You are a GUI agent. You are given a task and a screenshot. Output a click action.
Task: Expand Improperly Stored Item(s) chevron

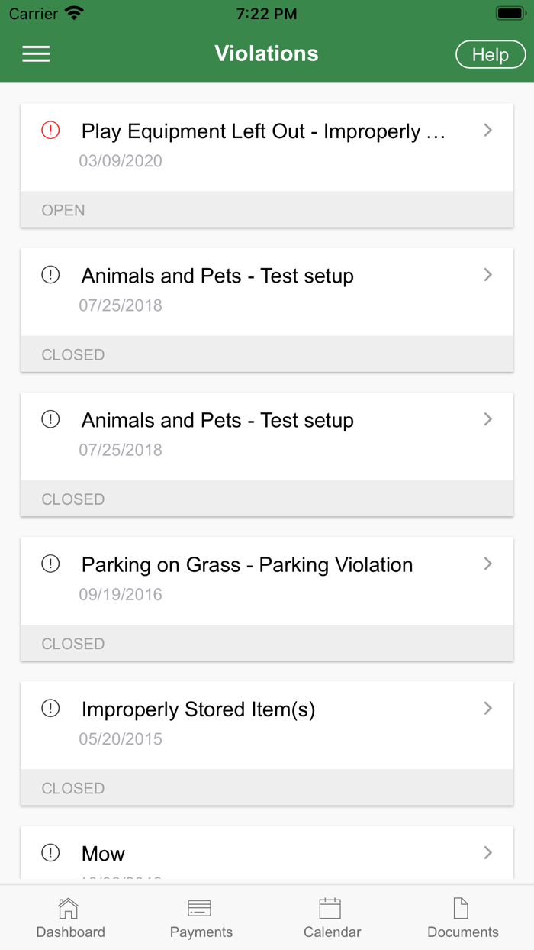pyautogui.click(x=488, y=709)
